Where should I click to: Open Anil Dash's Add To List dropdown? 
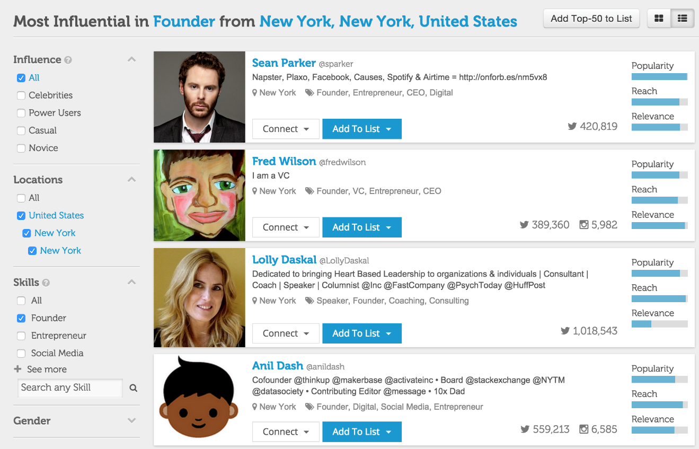(362, 432)
